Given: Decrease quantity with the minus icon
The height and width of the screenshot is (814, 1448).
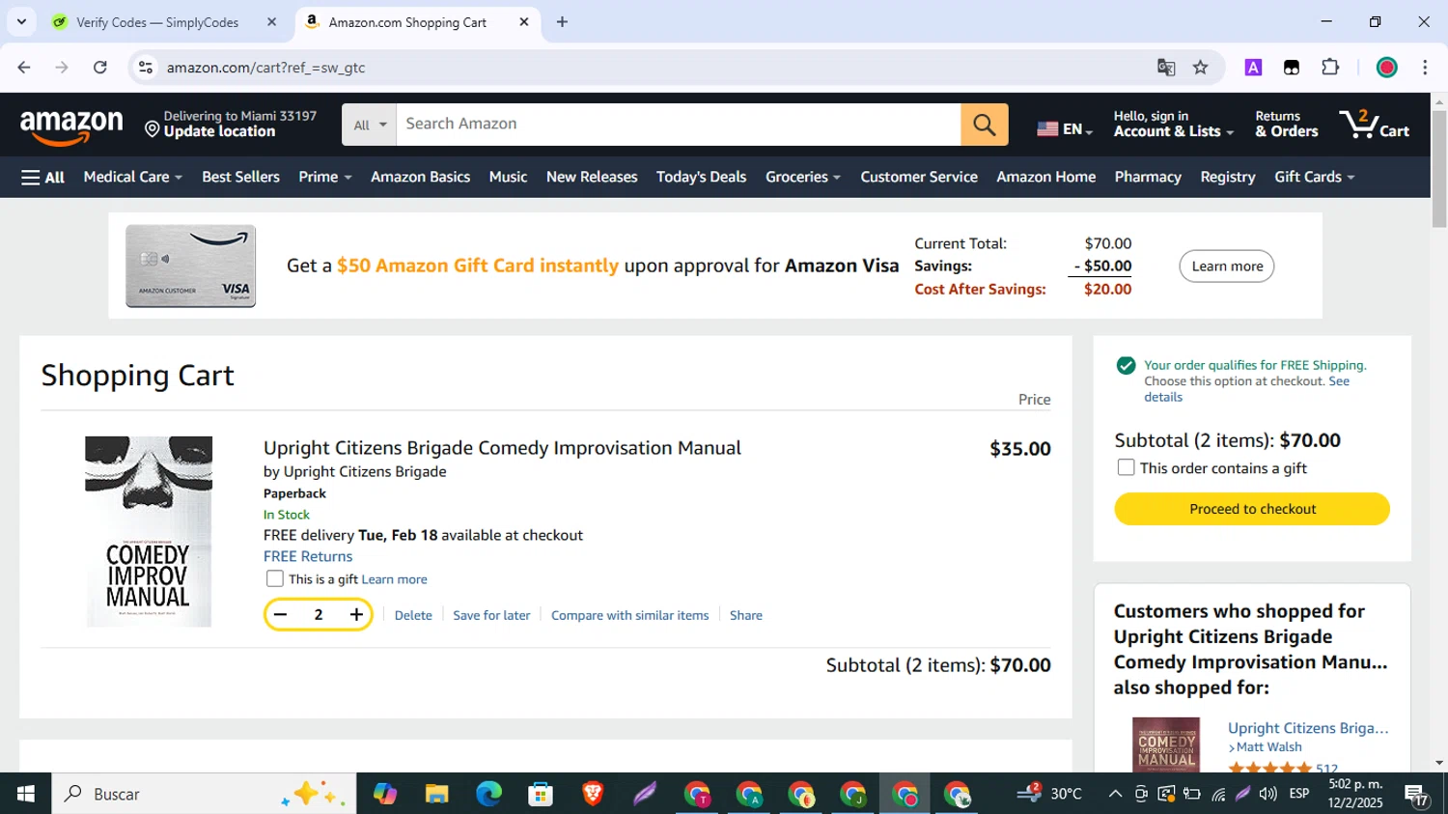Looking at the screenshot, I should click(x=280, y=615).
